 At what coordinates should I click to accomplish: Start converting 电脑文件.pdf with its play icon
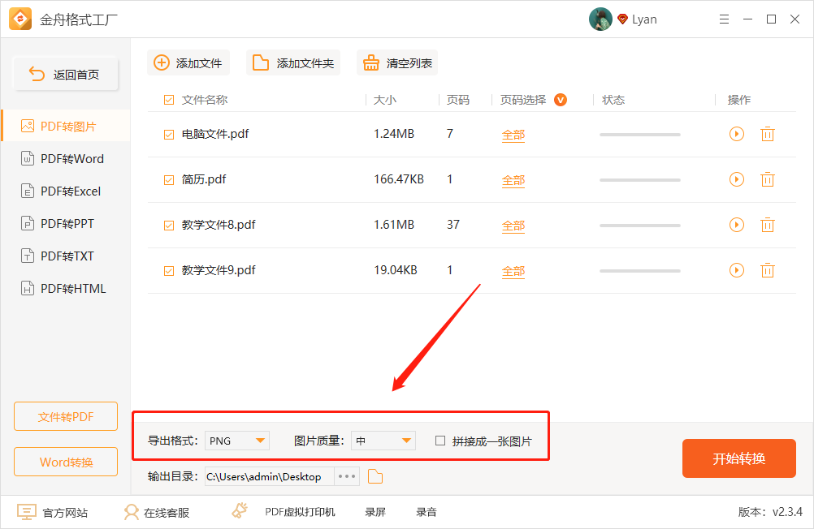[x=737, y=134]
